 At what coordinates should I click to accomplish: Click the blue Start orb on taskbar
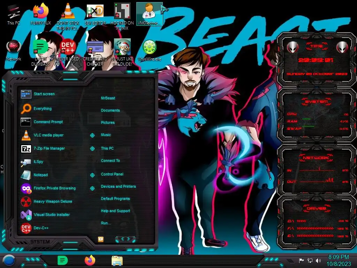(9, 260)
